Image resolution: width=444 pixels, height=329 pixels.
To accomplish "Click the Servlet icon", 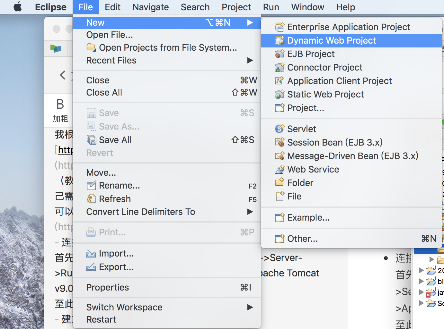I will pos(280,129).
